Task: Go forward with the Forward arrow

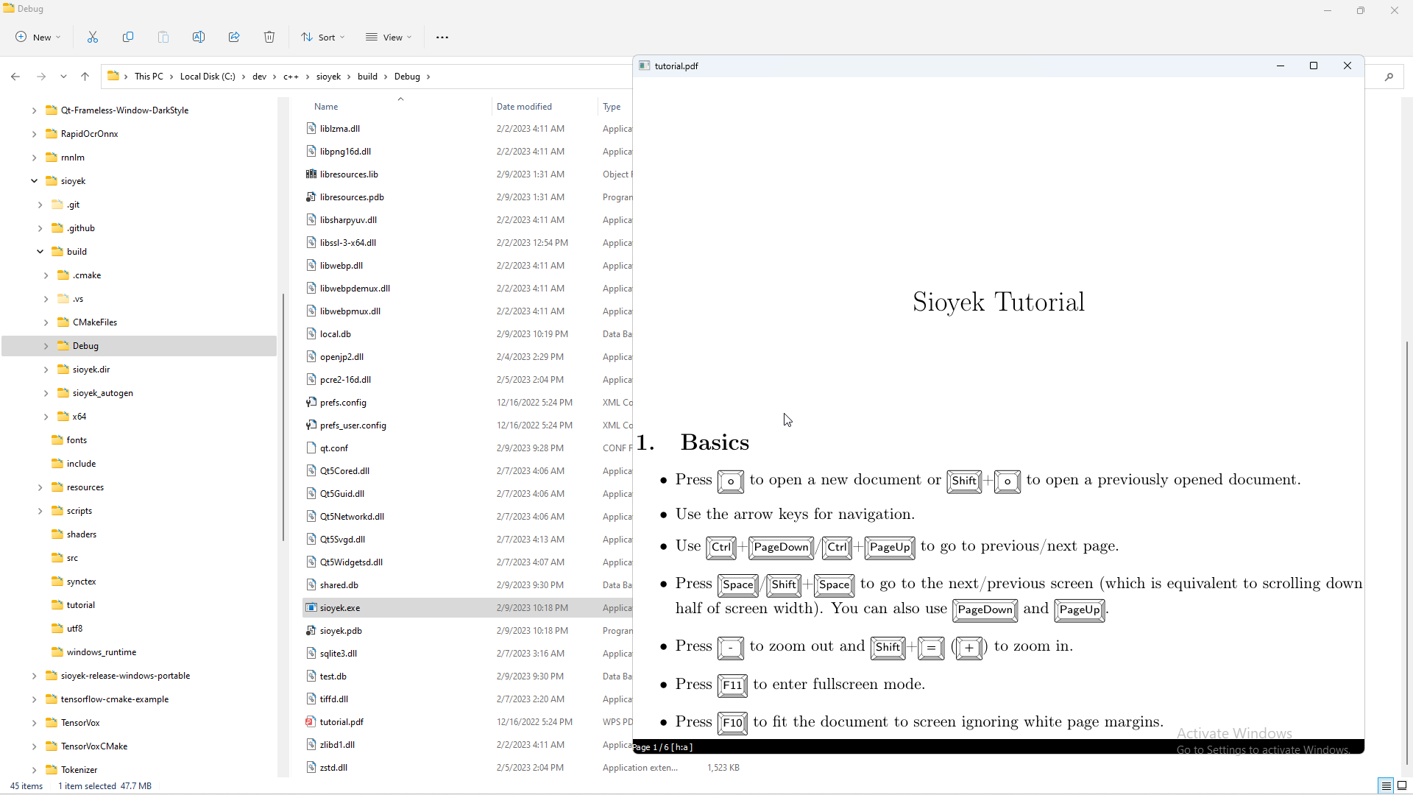Action: [x=41, y=77]
